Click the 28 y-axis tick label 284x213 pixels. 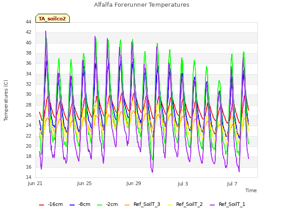pyautogui.click(x=28, y=105)
